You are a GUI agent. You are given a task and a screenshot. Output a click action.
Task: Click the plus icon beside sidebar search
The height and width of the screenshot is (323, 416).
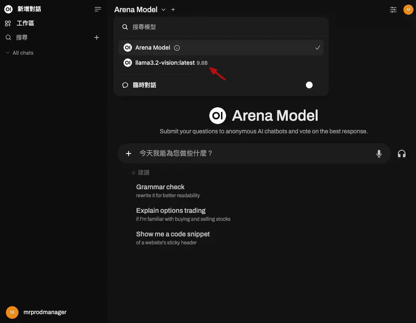coord(97,37)
